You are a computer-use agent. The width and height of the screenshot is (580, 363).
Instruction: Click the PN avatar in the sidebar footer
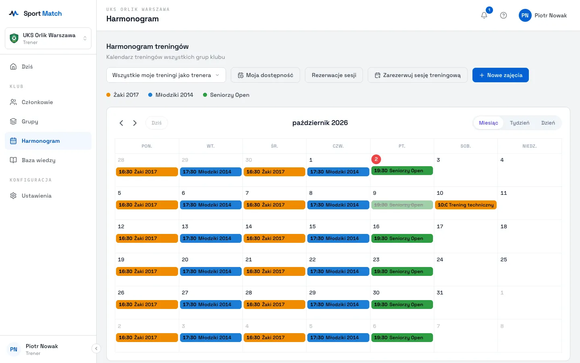click(x=14, y=349)
